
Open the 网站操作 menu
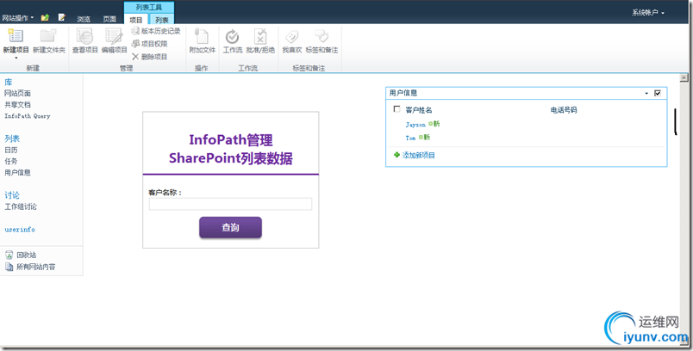[18, 18]
